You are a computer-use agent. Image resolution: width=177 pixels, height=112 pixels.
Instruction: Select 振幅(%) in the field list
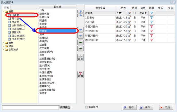[x=43, y=41]
